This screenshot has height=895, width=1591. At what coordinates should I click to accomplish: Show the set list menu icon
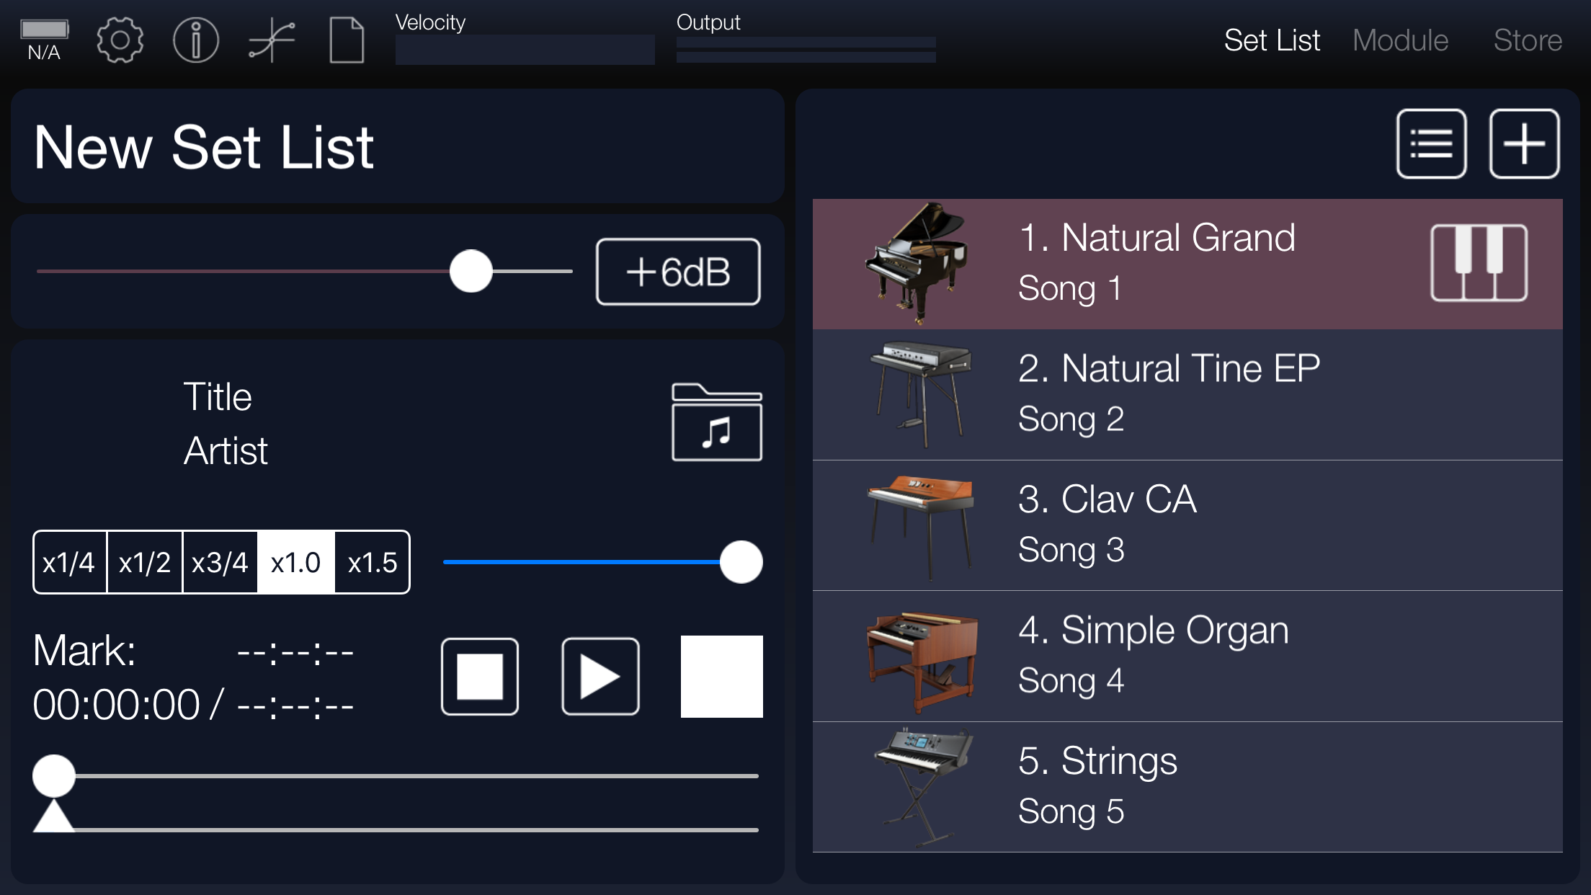point(1431,143)
